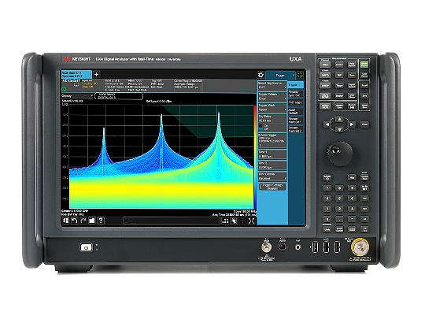
Task: Tap the redo arrow icon on the screen
Action: [83, 221]
